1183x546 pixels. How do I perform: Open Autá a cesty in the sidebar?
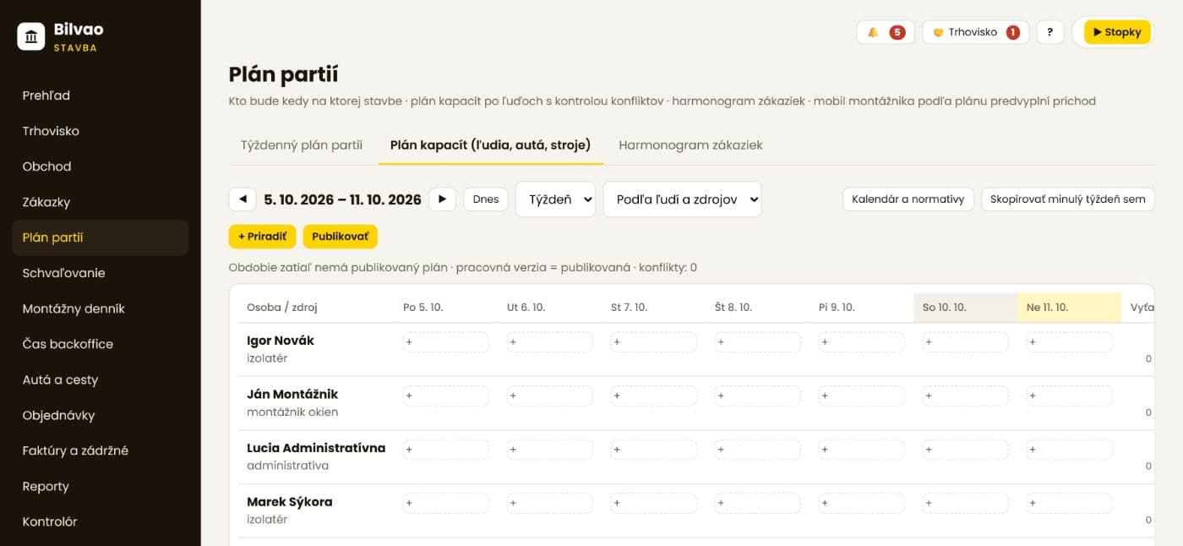pyautogui.click(x=101, y=379)
